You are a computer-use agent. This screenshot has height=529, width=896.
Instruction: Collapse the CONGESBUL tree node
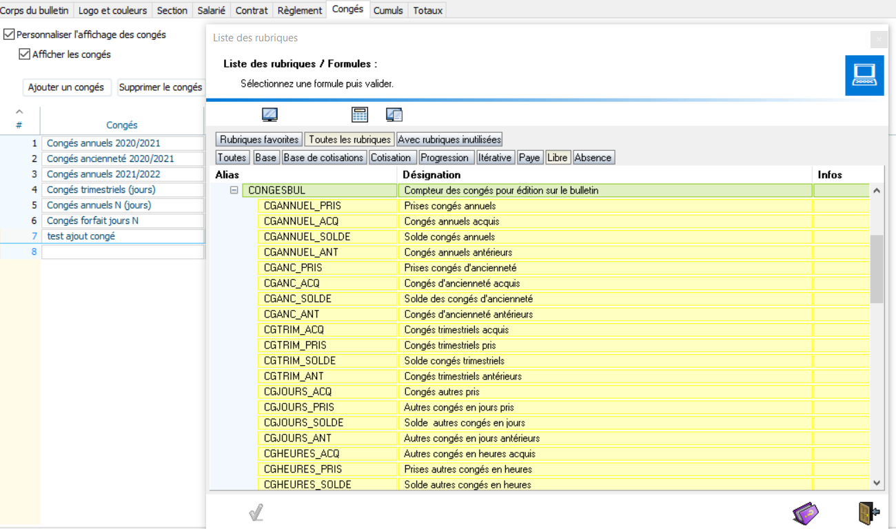coord(234,190)
